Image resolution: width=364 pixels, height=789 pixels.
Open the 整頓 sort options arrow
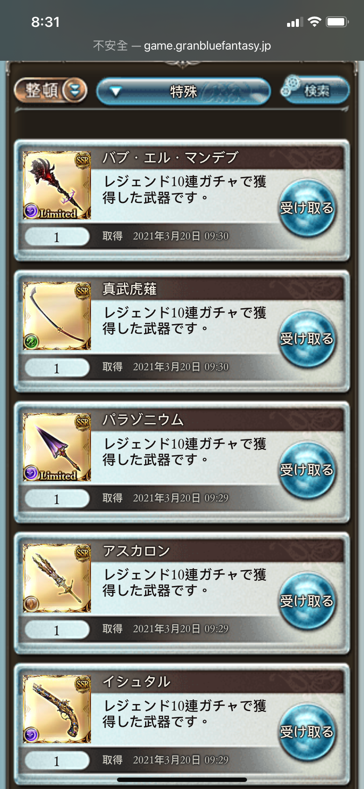pyautogui.click(x=75, y=91)
